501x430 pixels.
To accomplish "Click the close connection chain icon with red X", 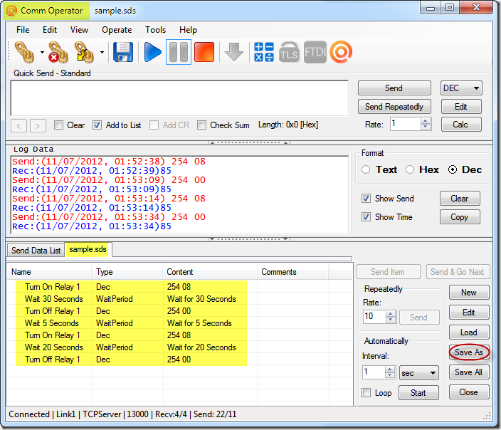I will coord(58,52).
